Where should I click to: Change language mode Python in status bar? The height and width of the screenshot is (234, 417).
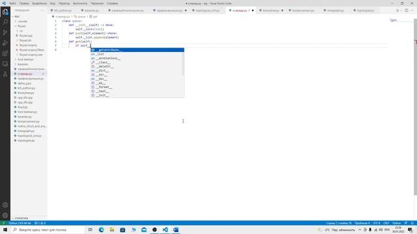[x=397, y=223]
